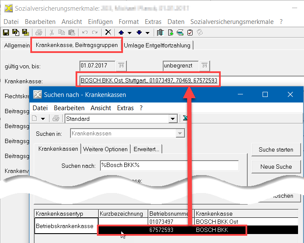304x243 pixels.
Task: Switch to Weitere Optionen tab
Action: [x=105, y=149]
